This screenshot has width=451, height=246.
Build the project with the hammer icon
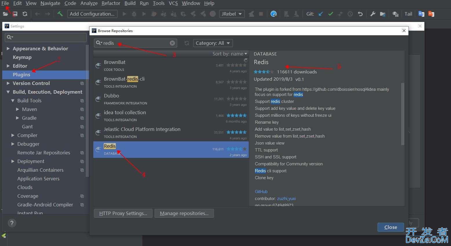pyautogui.click(x=60, y=14)
